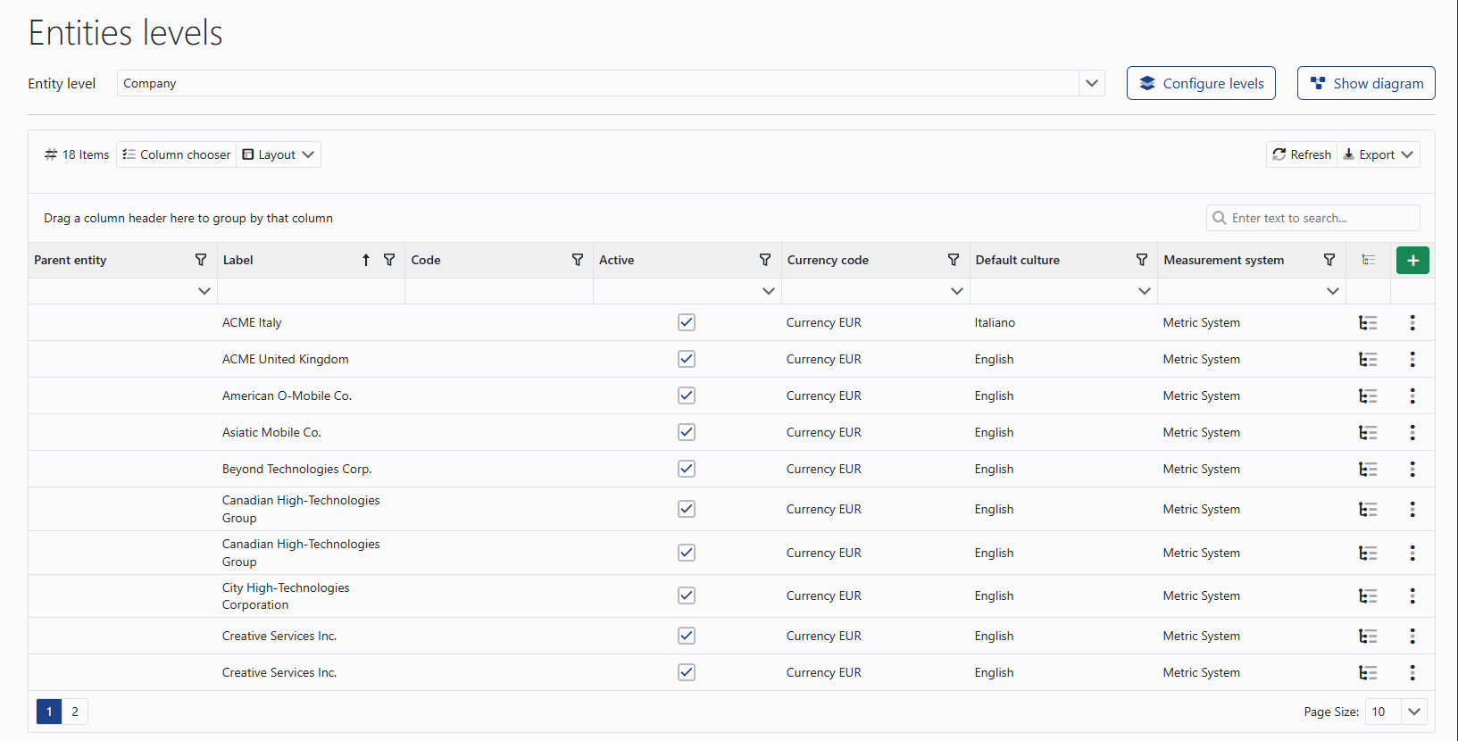
Task: Click filter icon on Currency code column
Action: pyautogui.click(x=953, y=260)
